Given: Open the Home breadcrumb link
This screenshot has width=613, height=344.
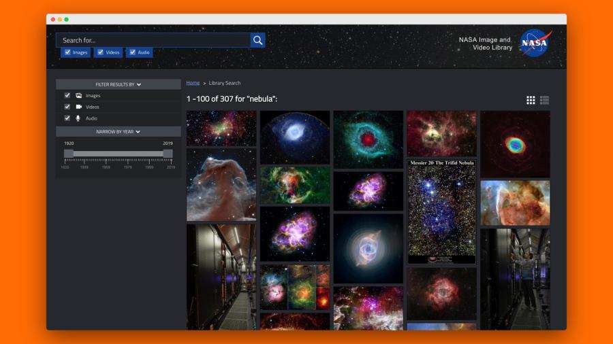Looking at the screenshot, I should (193, 83).
